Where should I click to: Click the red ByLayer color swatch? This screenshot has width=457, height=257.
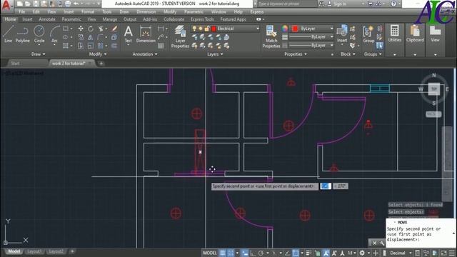(x=295, y=29)
